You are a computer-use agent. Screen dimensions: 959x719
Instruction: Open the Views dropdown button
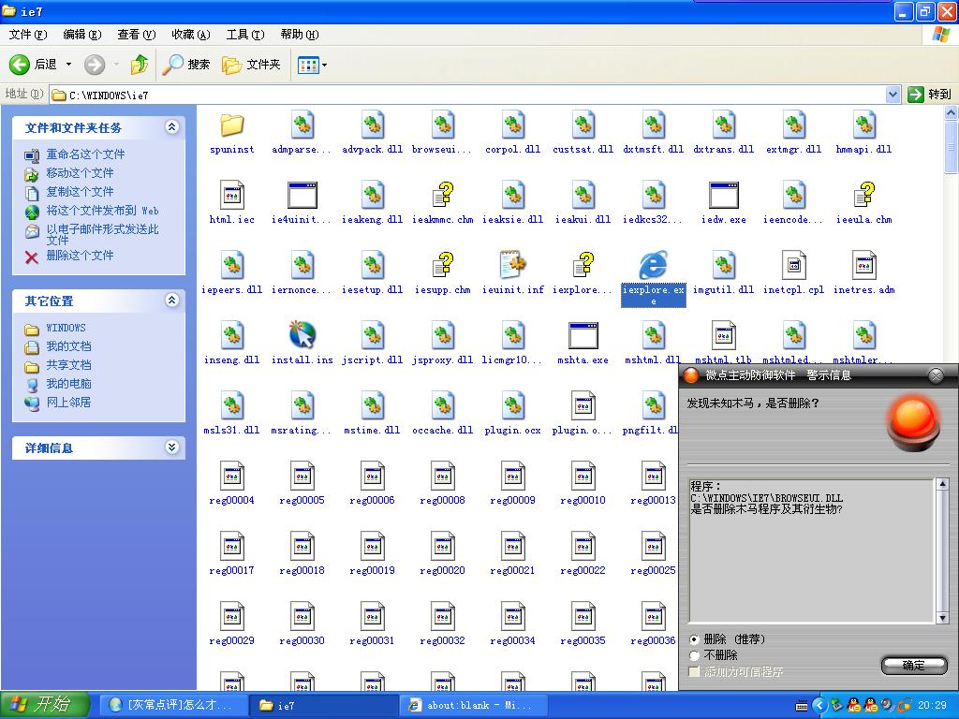tap(312, 65)
